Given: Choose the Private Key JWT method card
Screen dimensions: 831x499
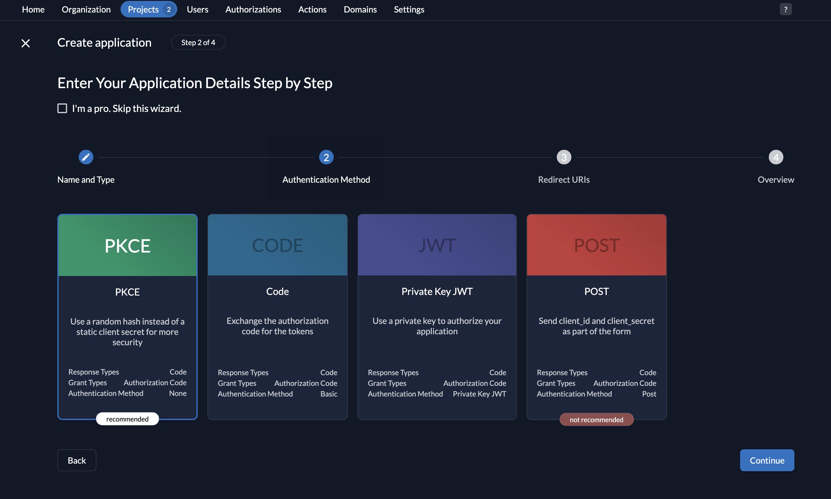Looking at the screenshot, I should pyautogui.click(x=437, y=316).
